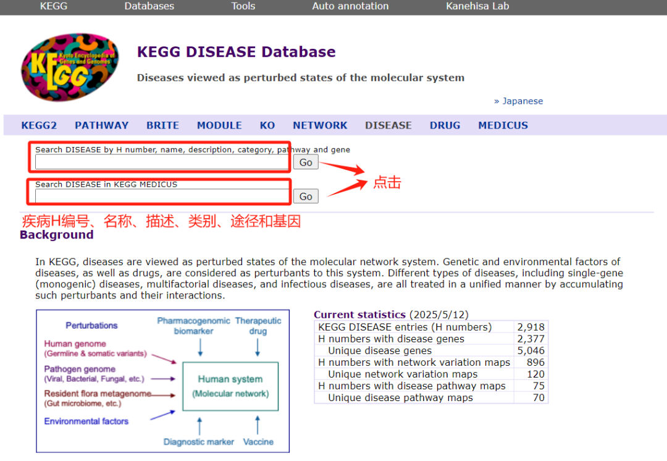Click Pathogen genome label in diagram
Viewport: 667px width, 461px height.
[80, 369]
